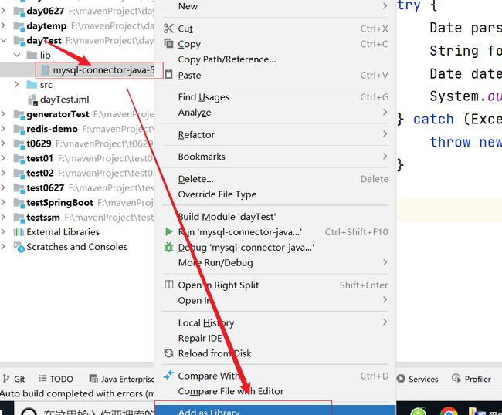
Task: Click the Copy icon in context menu
Action: coord(168,43)
